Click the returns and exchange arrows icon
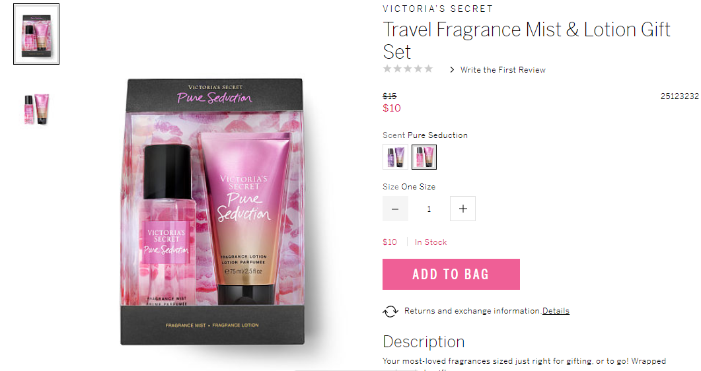701x371 pixels. pyautogui.click(x=390, y=311)
